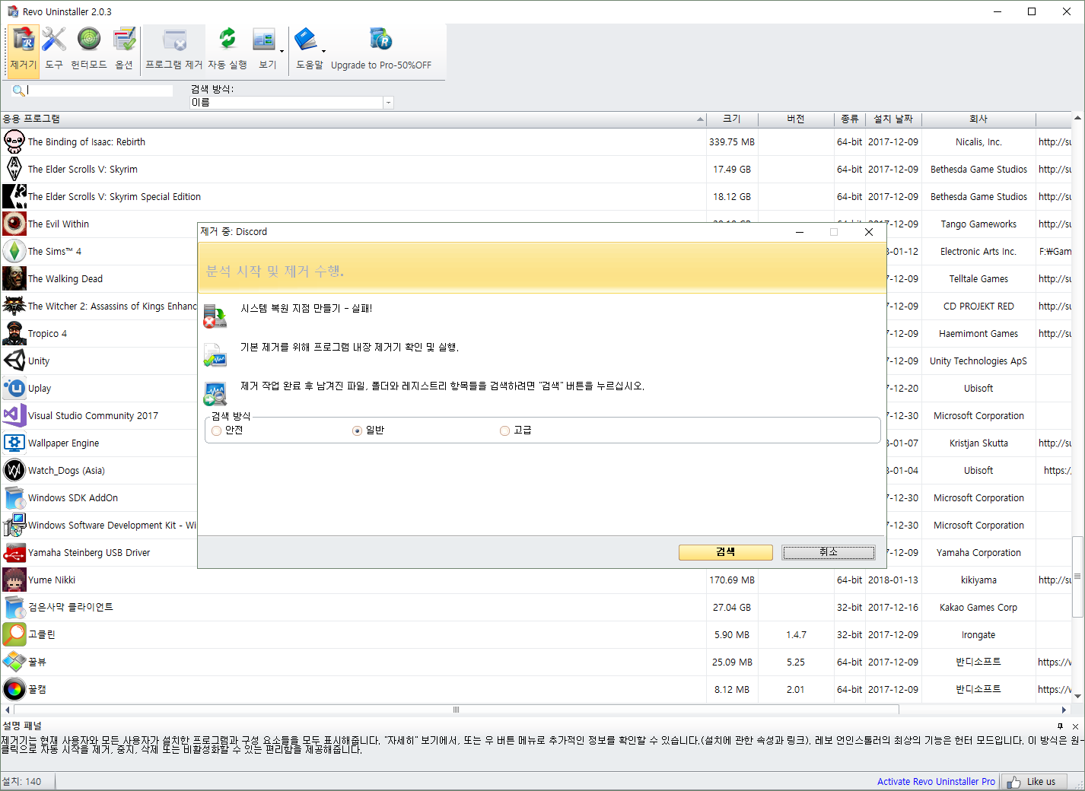The image size is (1085, 791).
Task: Click the Like us button label
Action: click(1041, 782)
